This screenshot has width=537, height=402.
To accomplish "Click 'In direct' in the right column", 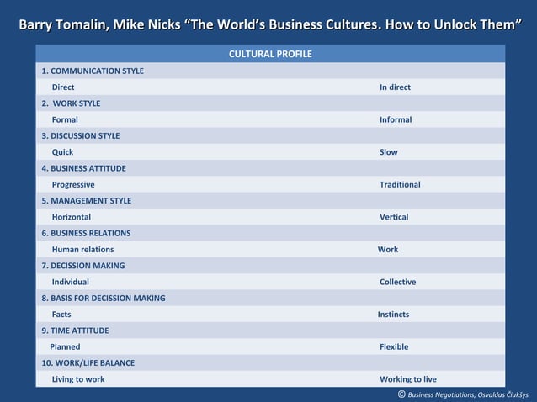I will pyautogui.click(x=395, y=87).
